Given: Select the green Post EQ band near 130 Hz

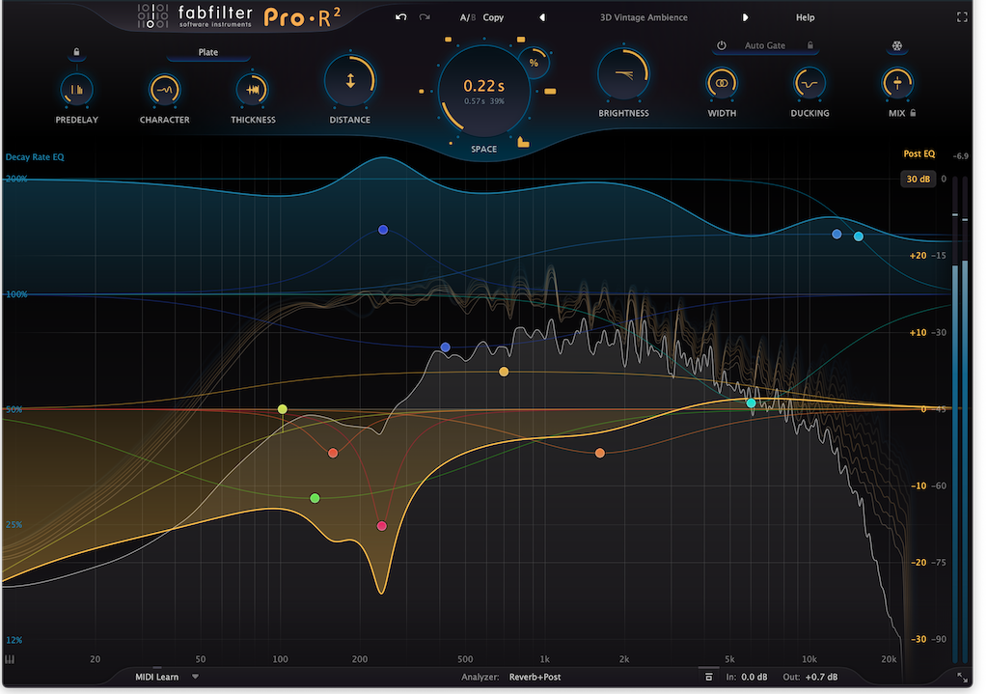Looking at the screenshot, I should pos(316,499).
